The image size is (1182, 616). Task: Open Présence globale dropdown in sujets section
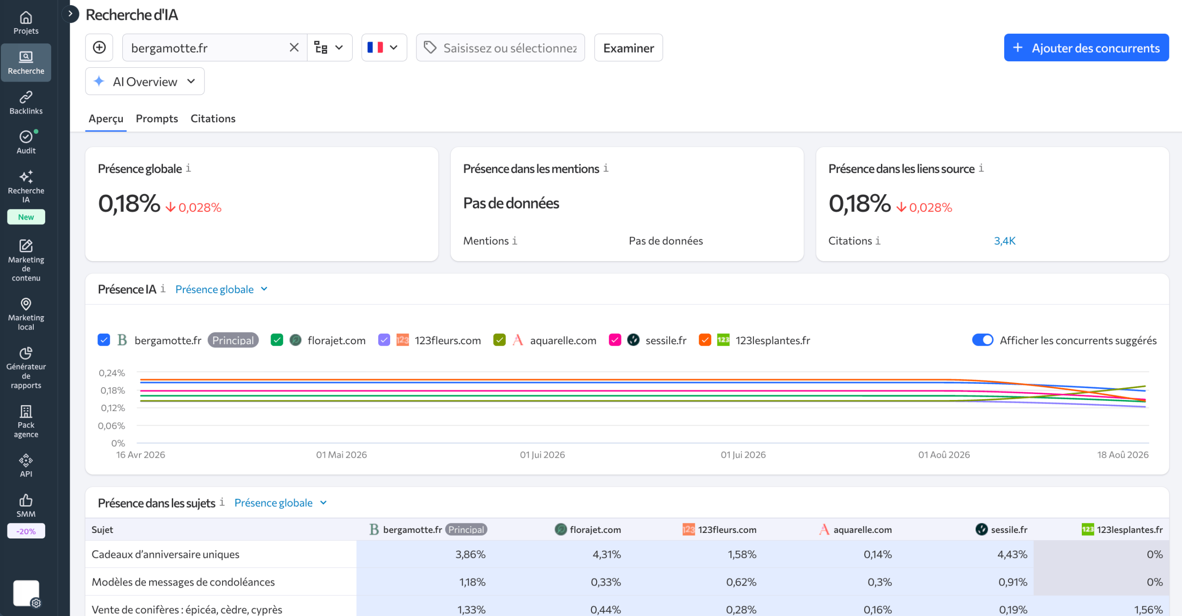tap(280, 502)
